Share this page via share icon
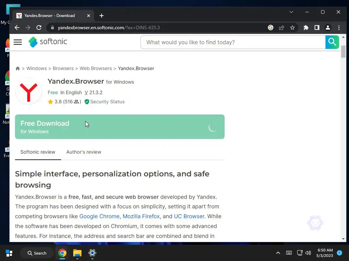Viewport: 349px width, 261px height. (x=281, y=28)
